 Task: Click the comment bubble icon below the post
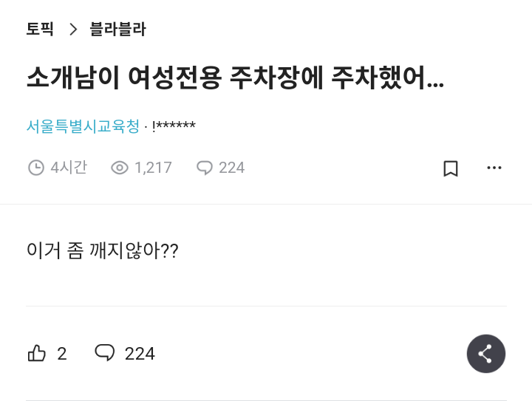click(x=105, y=353)
